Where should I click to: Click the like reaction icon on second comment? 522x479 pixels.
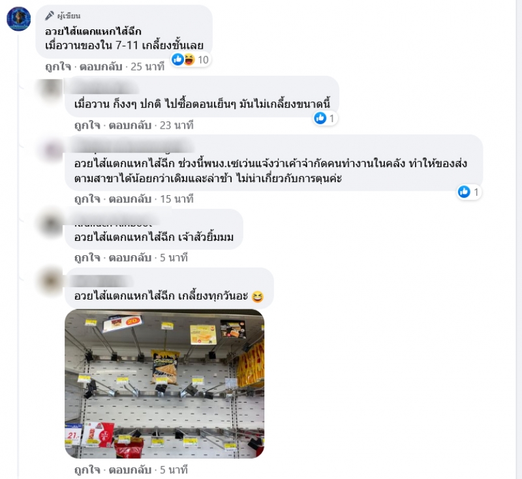(x=320, y=118)
